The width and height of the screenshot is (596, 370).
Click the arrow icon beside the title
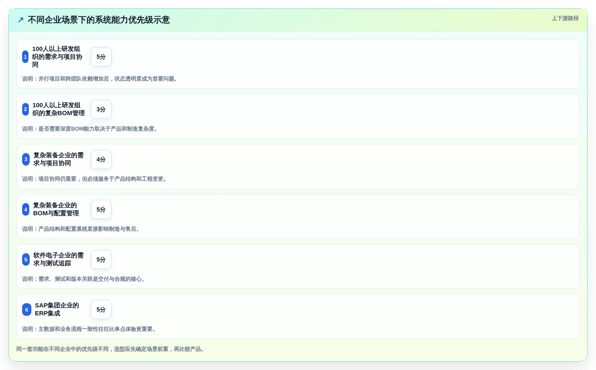point(20,20)
